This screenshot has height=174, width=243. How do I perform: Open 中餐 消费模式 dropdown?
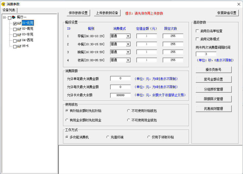128,44
